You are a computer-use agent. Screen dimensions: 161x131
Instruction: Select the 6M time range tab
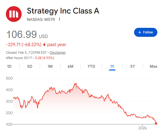tap(70, 66)
